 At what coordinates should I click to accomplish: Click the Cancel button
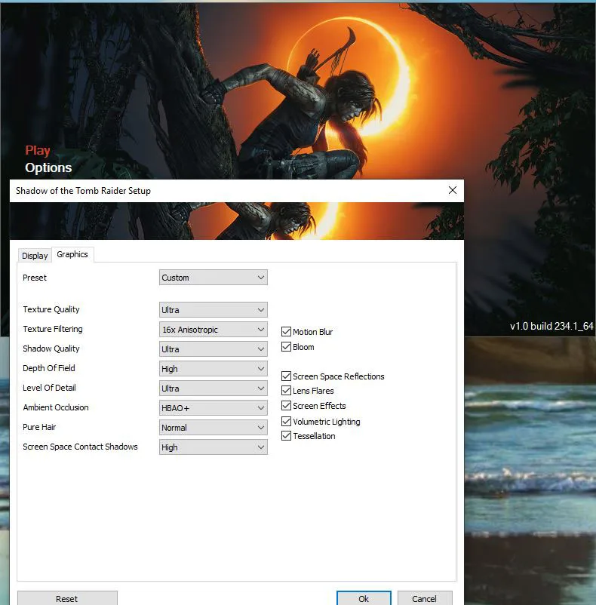pyautogui.click(x=425, y=598)
